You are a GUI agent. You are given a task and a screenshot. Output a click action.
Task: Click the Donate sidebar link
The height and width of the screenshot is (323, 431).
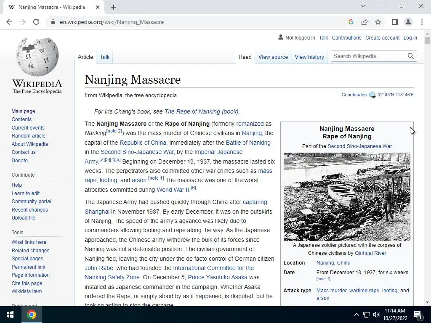tap(19, 160)
